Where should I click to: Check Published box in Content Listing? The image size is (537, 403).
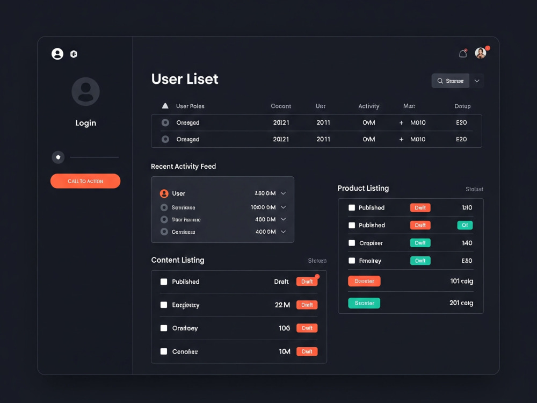pos(164,282)
